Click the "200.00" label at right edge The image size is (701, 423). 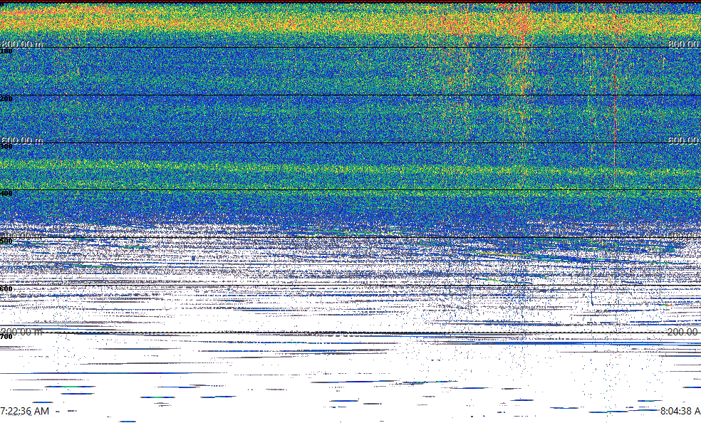click(x=684, y=332)
